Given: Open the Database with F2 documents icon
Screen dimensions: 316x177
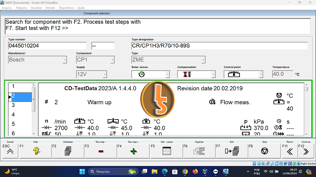Looking at the screenshot, I should point(68,151).
